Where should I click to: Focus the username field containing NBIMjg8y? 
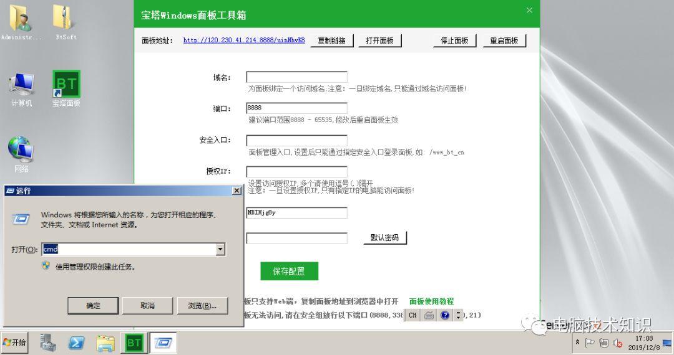[296, 212]
